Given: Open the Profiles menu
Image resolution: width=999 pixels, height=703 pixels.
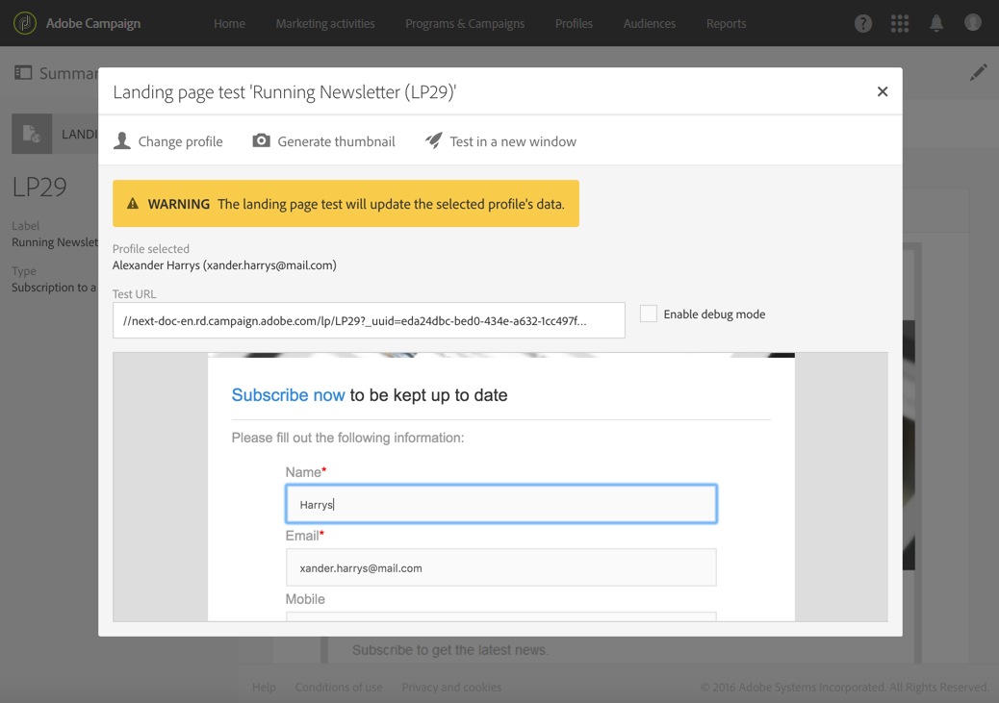Looking at the screenshot, I should [x=574, y=23].
